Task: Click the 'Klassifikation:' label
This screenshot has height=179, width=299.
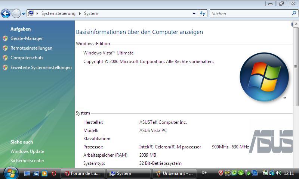Action: (97, 139)
